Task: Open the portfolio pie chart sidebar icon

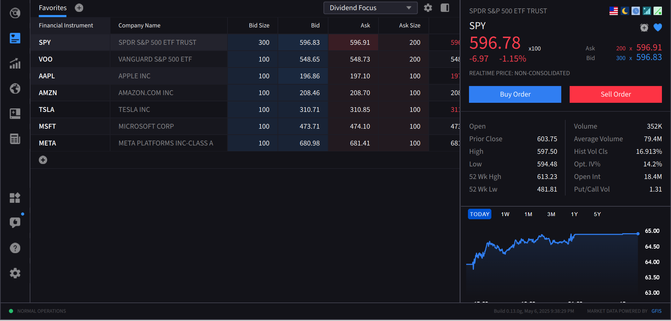Action: (15, 13)
